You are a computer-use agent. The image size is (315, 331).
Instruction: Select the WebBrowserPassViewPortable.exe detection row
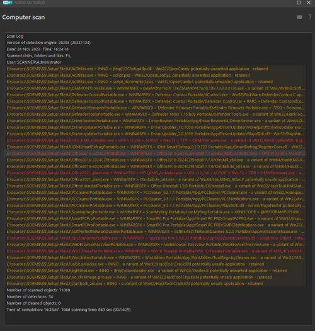(155, 245)
